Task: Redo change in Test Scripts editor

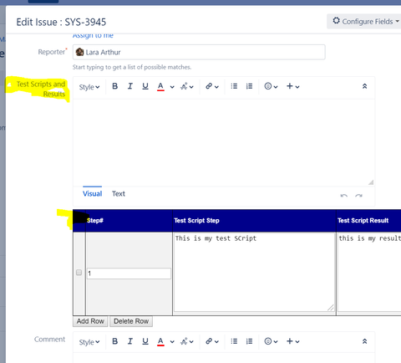Action: (359, 196)
